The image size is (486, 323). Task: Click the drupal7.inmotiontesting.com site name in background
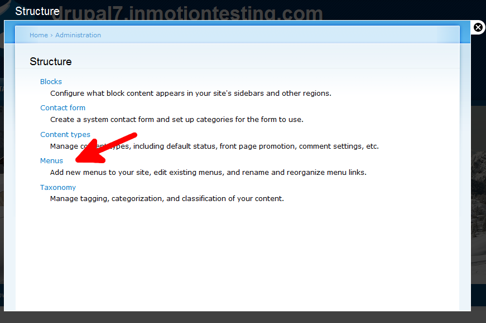pyautogui.click(x=187, y=13)
